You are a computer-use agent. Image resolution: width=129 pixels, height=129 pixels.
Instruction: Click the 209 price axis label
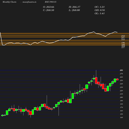tap(121, 97)
